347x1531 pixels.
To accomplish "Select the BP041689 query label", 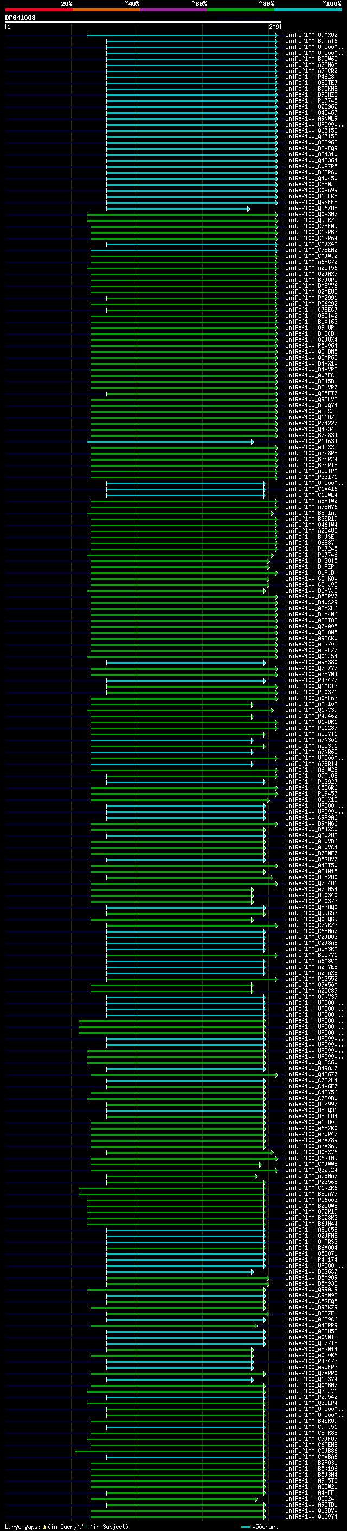I will coord(20,18).
